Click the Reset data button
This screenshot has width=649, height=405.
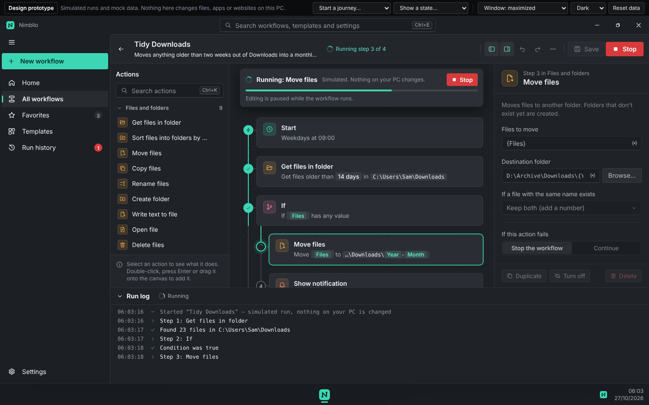[x=626, y=8]
